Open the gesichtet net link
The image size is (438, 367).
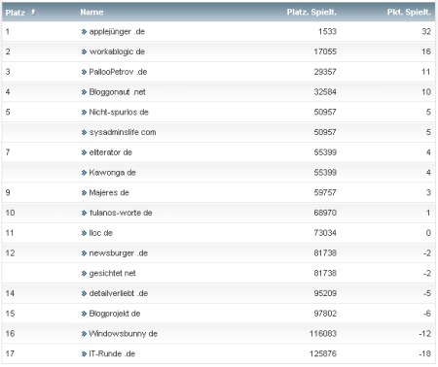point(112,274)
